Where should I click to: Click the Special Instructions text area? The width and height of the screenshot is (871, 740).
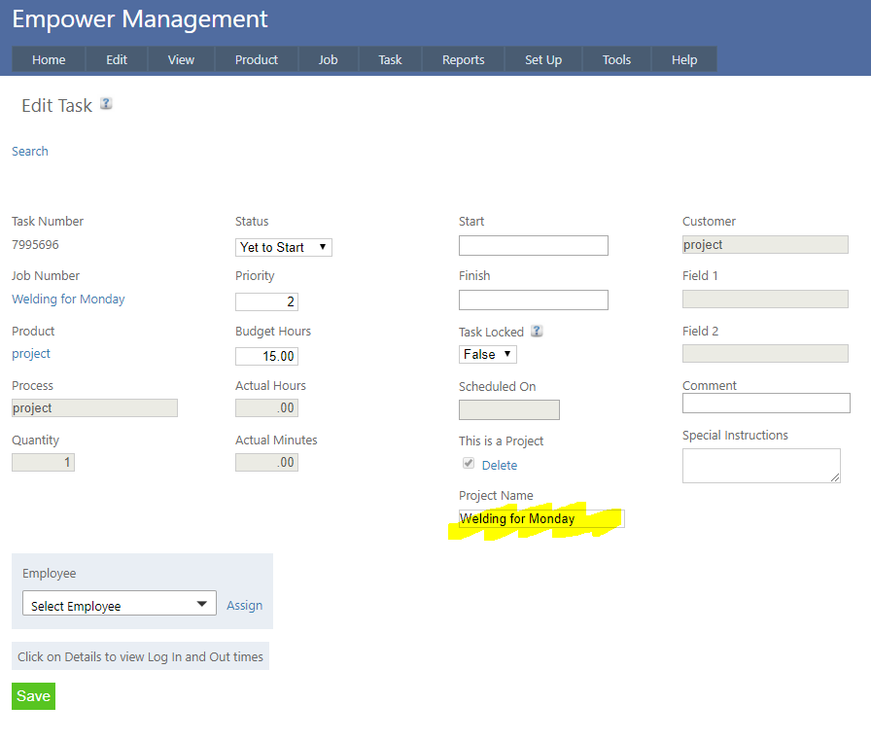760,465
